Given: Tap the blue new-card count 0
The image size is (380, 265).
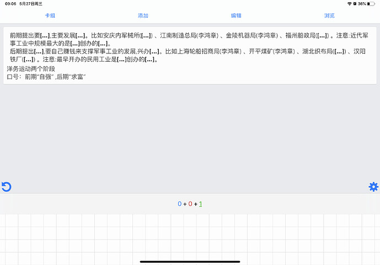Looking at the screenshot, I should click(180, 204).
